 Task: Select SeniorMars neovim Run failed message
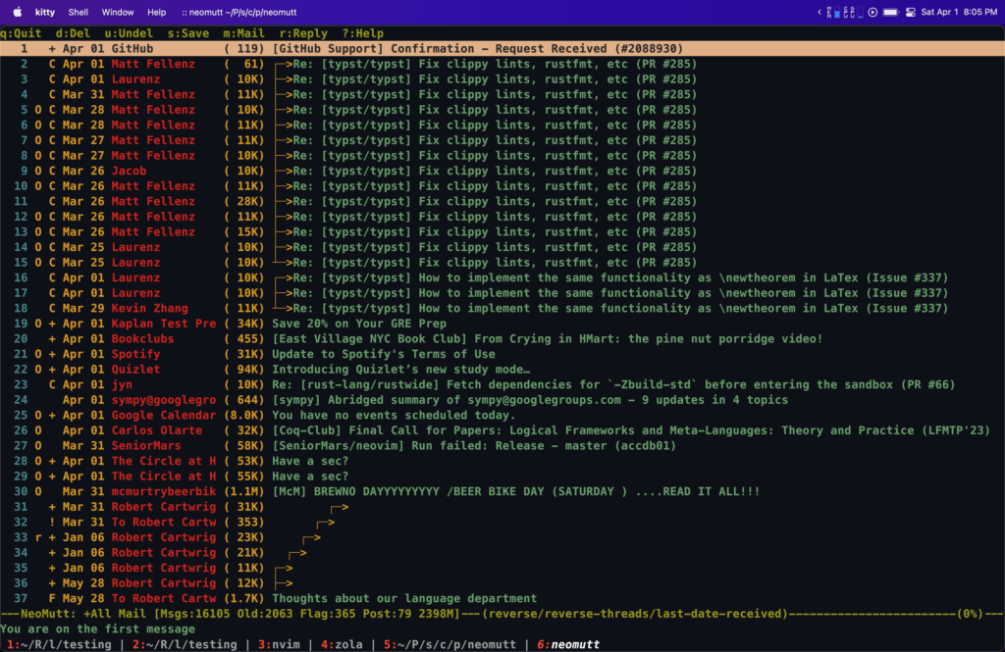coord(502,446)
